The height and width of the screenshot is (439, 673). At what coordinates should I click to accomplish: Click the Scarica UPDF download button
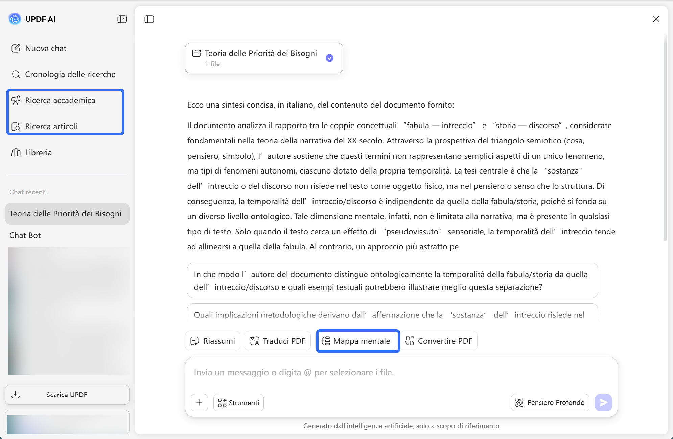tap(67, 395)
